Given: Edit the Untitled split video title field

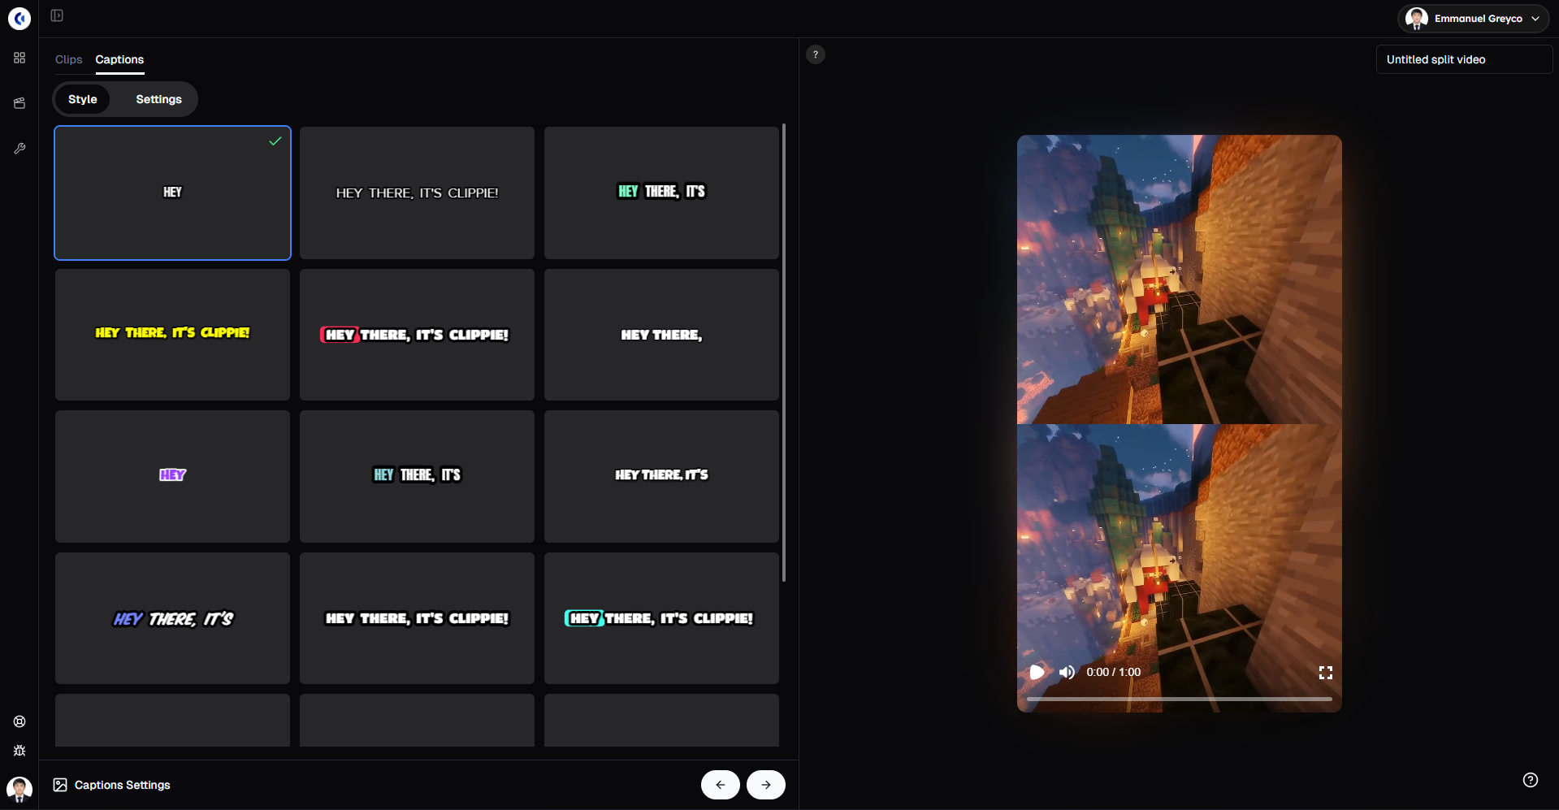Looking at the screenshot, I should [1464, 59].
